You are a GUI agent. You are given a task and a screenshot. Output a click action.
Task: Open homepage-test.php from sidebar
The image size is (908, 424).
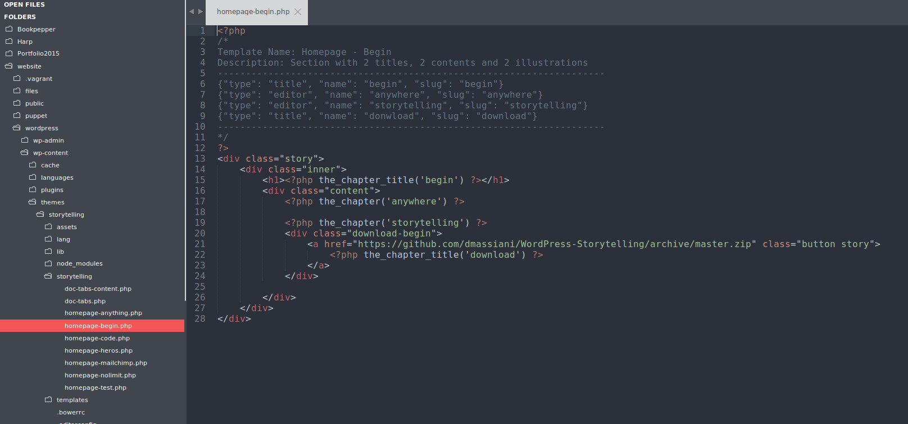click(96, 387)
